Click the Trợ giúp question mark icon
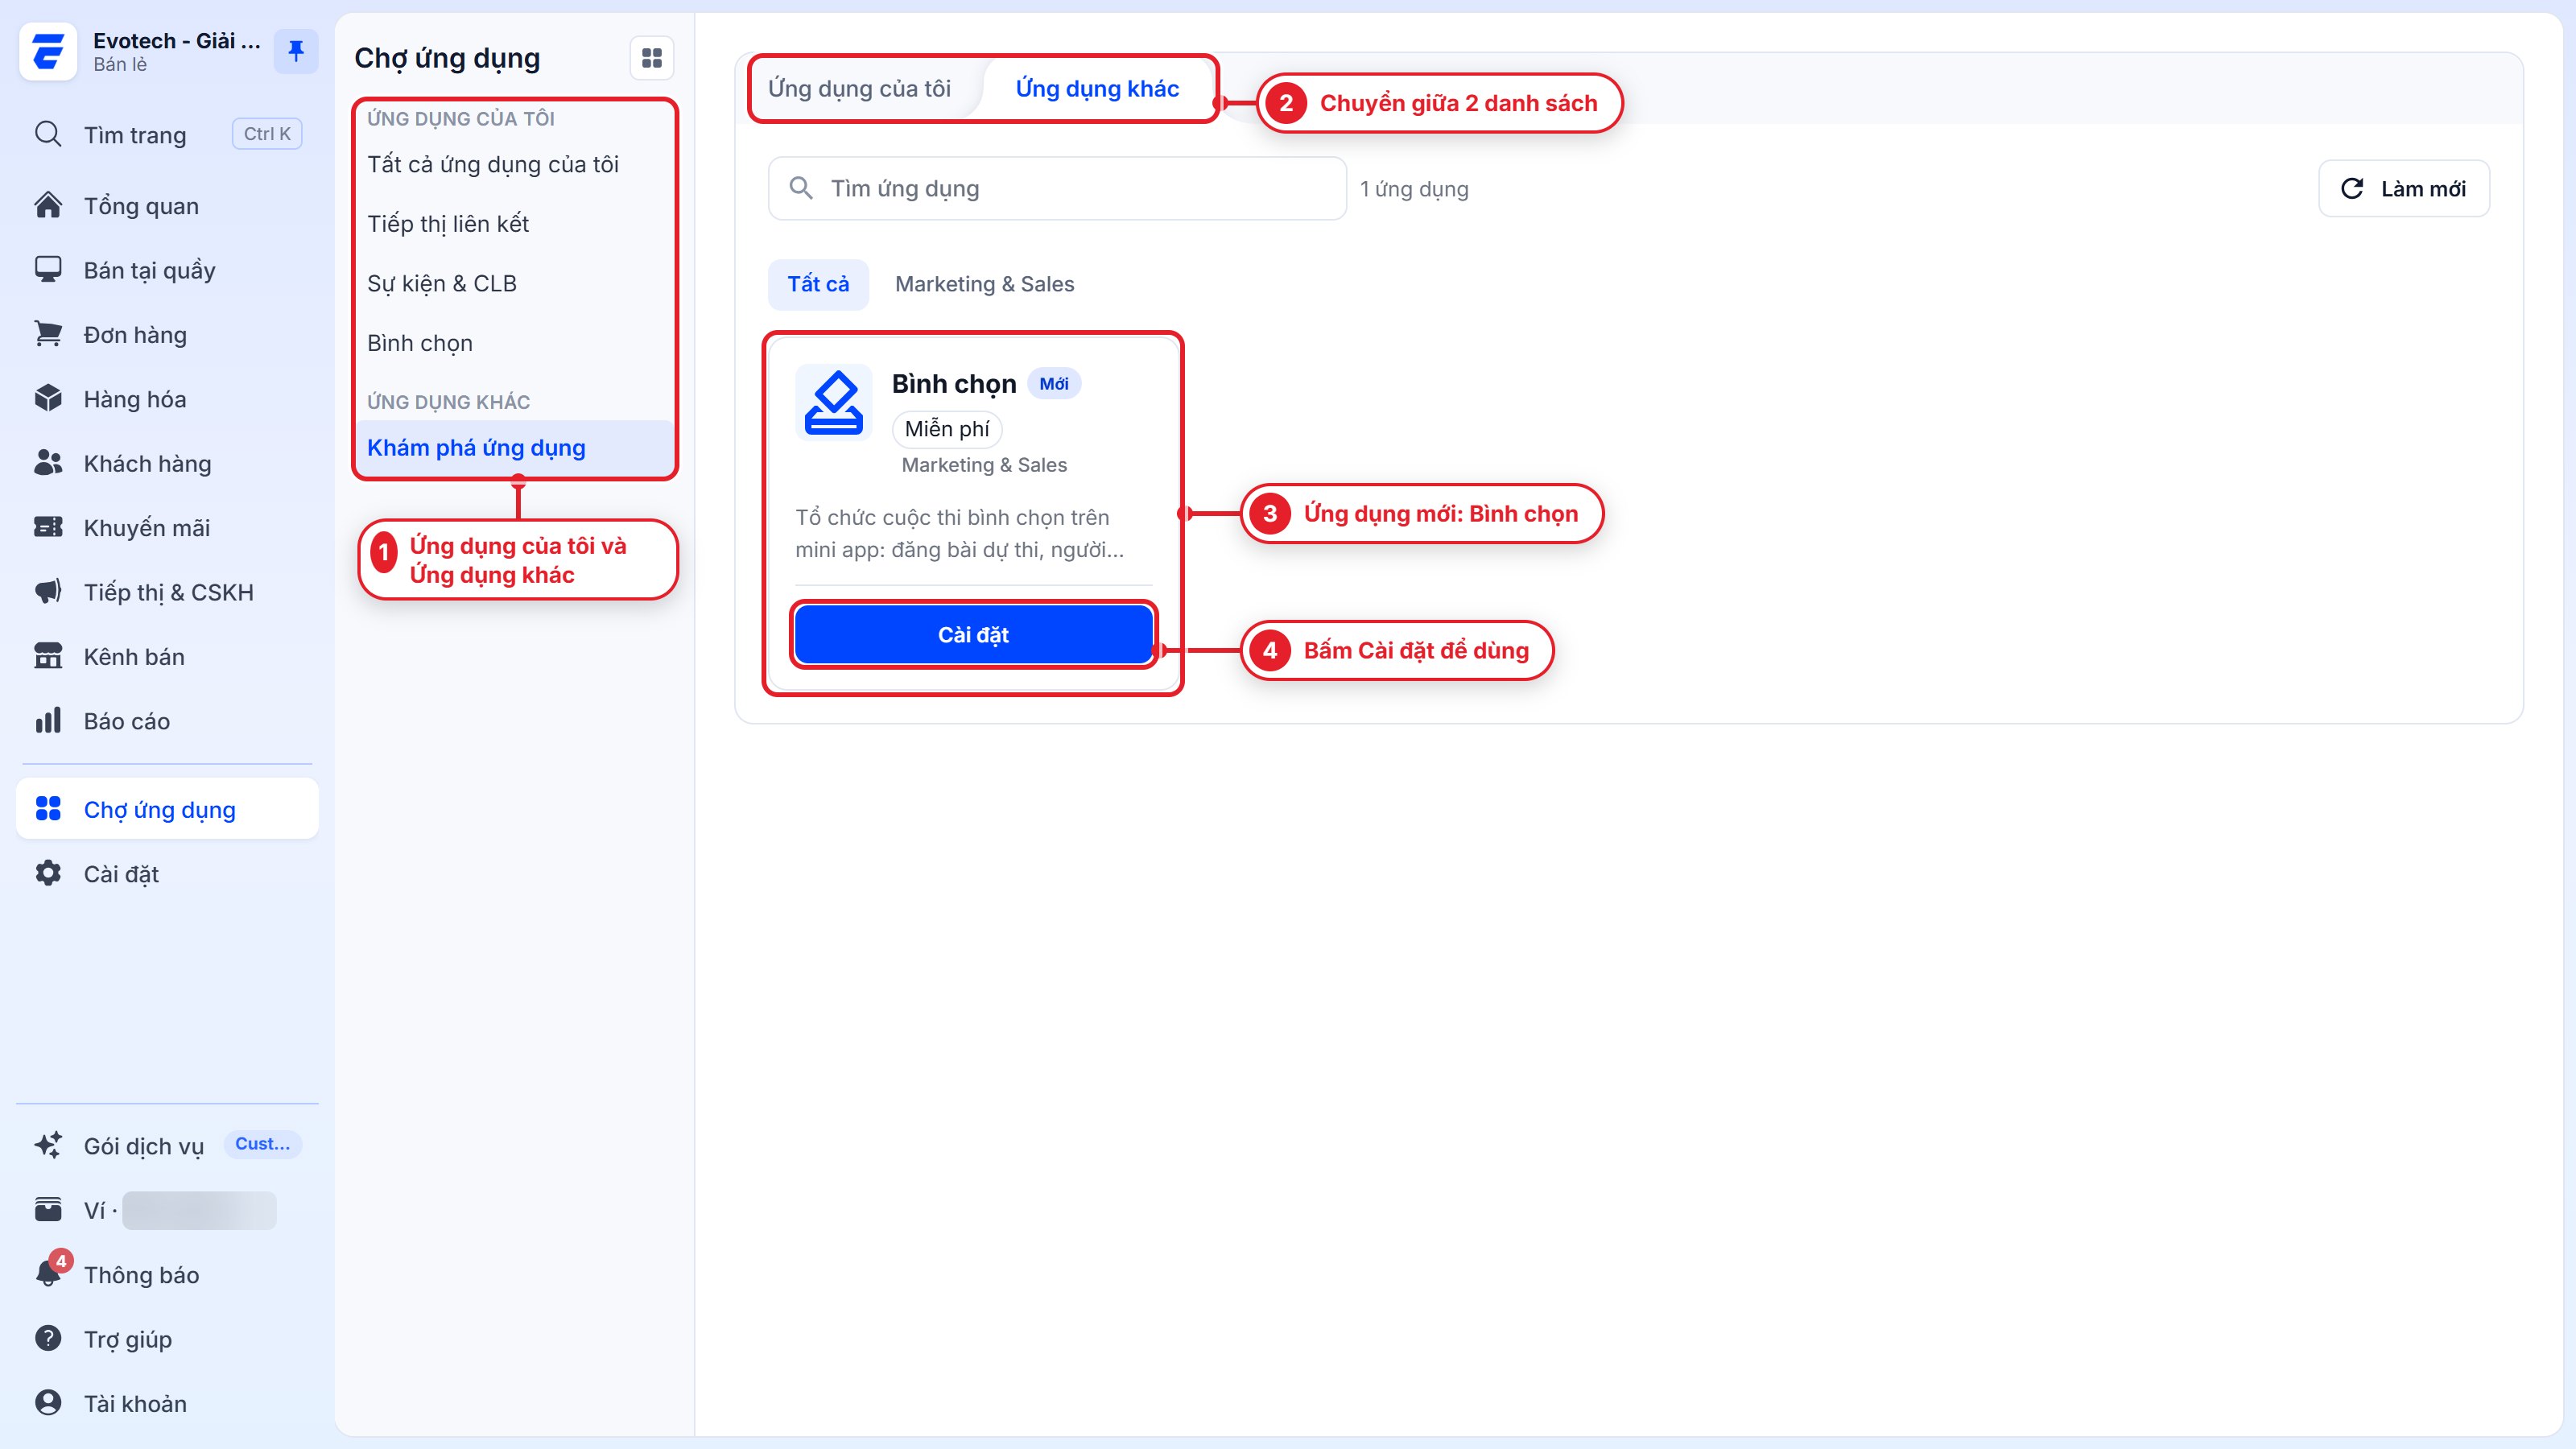 pyautogui.click(x=48, y=1338)
